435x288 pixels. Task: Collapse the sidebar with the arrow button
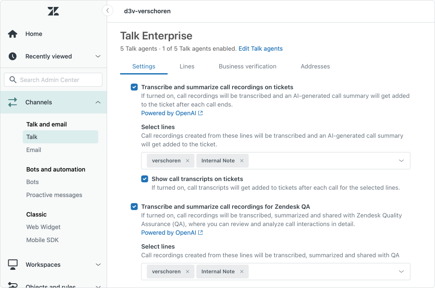click(x=108, y=11)
